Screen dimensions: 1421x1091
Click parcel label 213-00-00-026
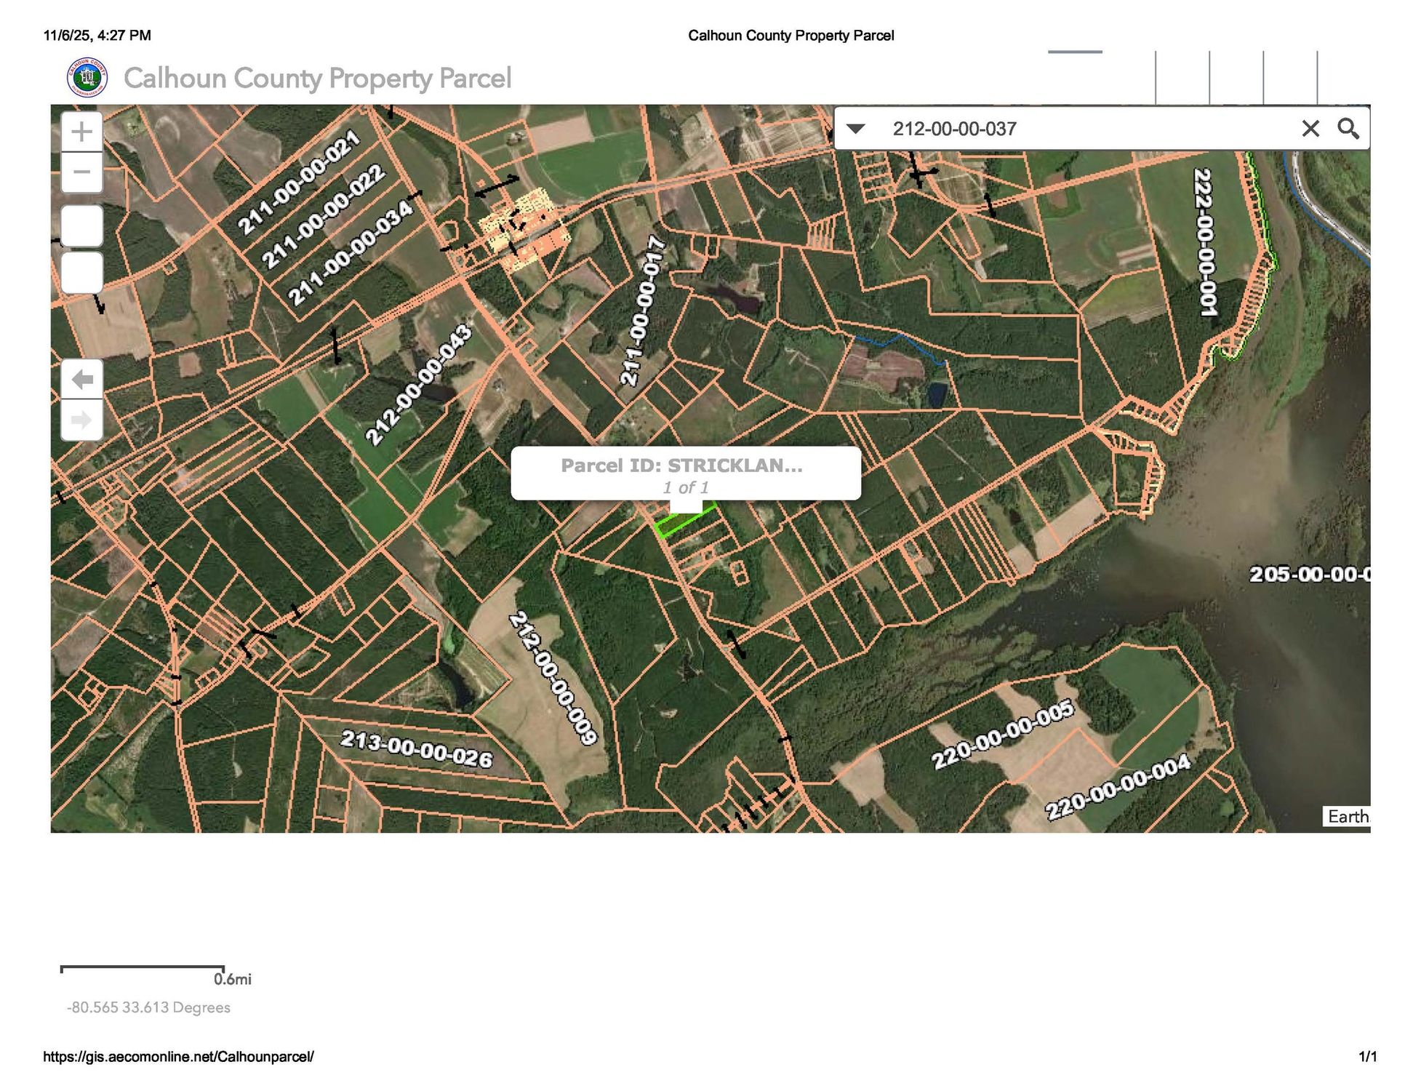tap(417, 749)
